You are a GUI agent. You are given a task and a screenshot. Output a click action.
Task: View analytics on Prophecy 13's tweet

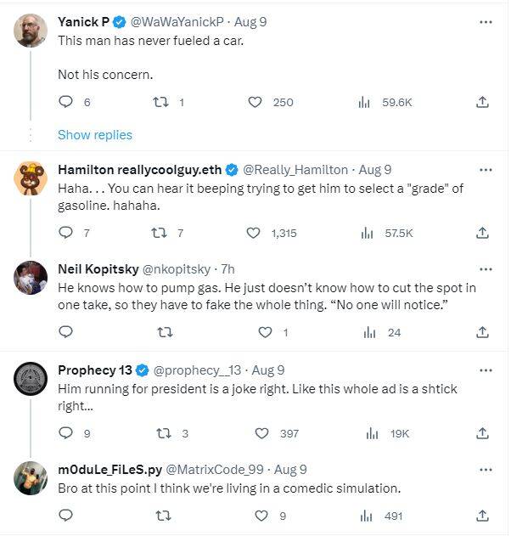tap(372, 433)
